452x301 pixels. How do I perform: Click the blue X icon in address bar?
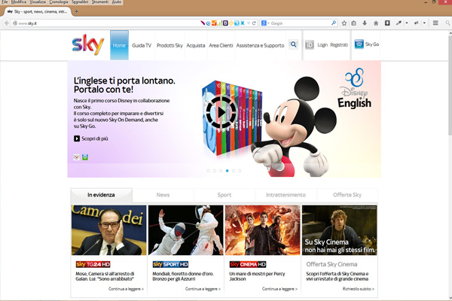[x=243, y=23]
